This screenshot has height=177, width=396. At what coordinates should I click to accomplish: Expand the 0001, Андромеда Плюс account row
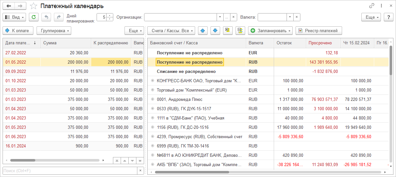tap(152, 100)
